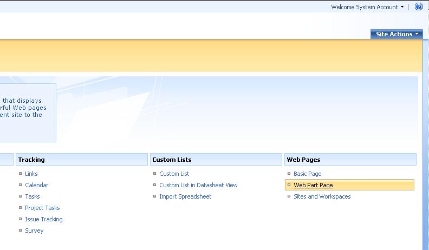This screenshot has height=250, width=429.
Task: Click the bullet icon beside Sites and Workspaces
Action: click(x=289, y=196)
